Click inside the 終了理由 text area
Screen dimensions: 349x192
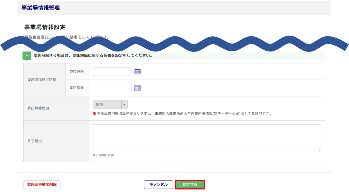point(207,138)
